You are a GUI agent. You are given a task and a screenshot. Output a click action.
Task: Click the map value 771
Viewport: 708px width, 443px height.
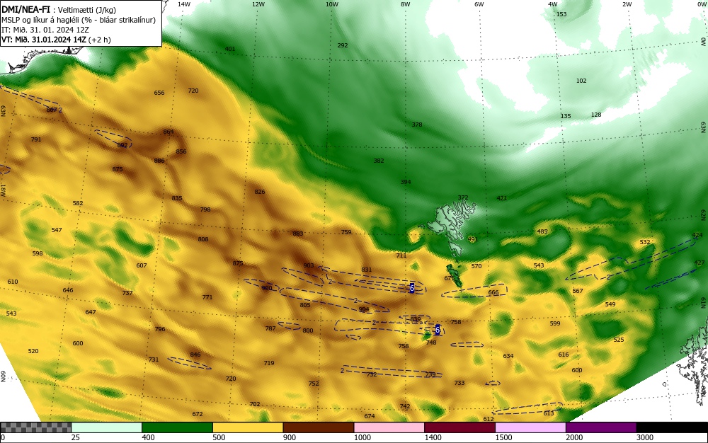207,297
